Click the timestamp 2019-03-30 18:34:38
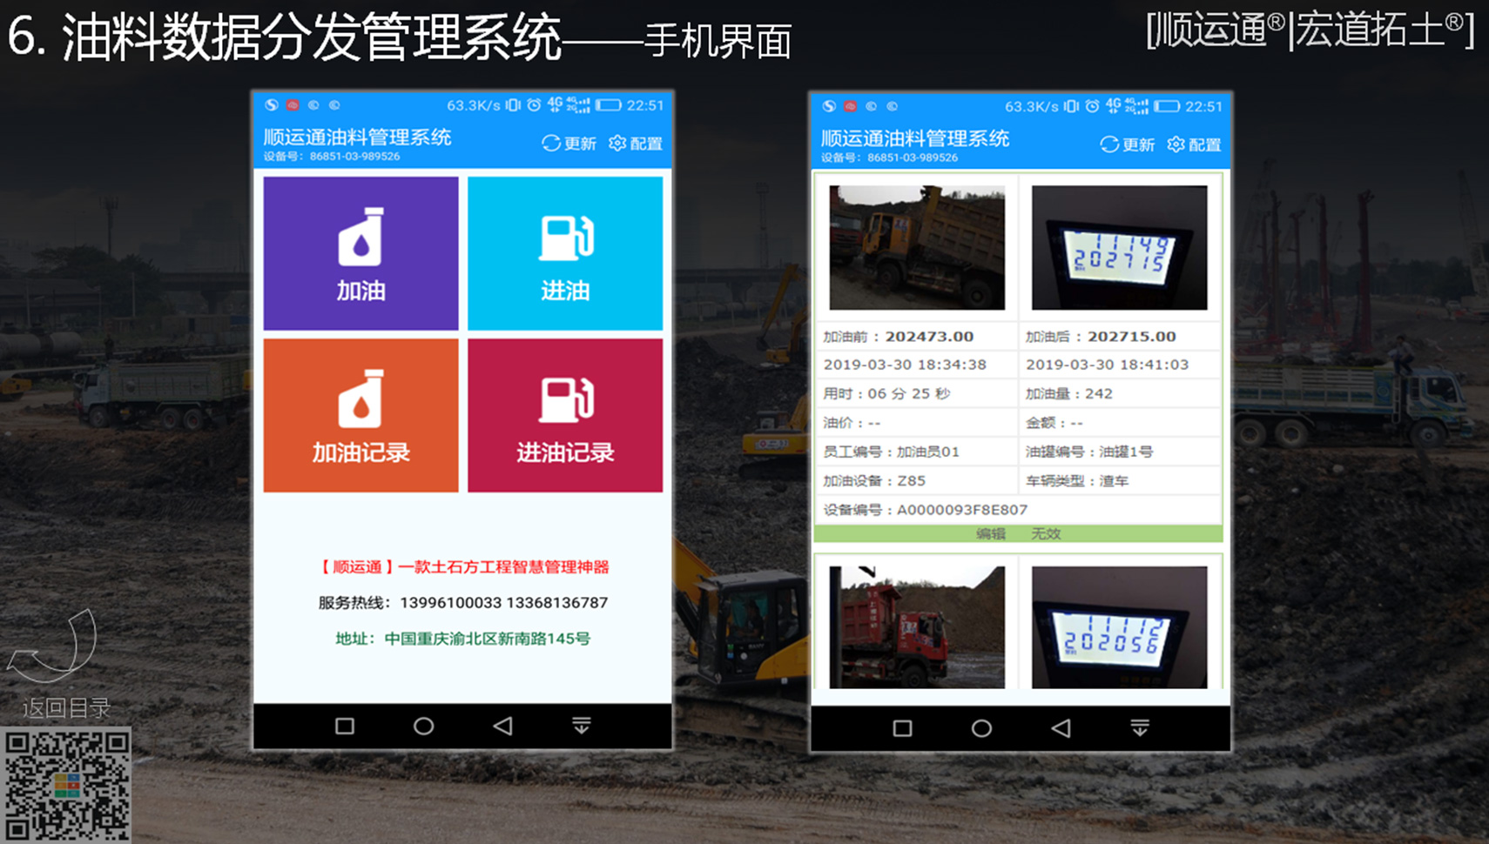1489x844 pixels. pyautogui.click(x=905, y=365)
